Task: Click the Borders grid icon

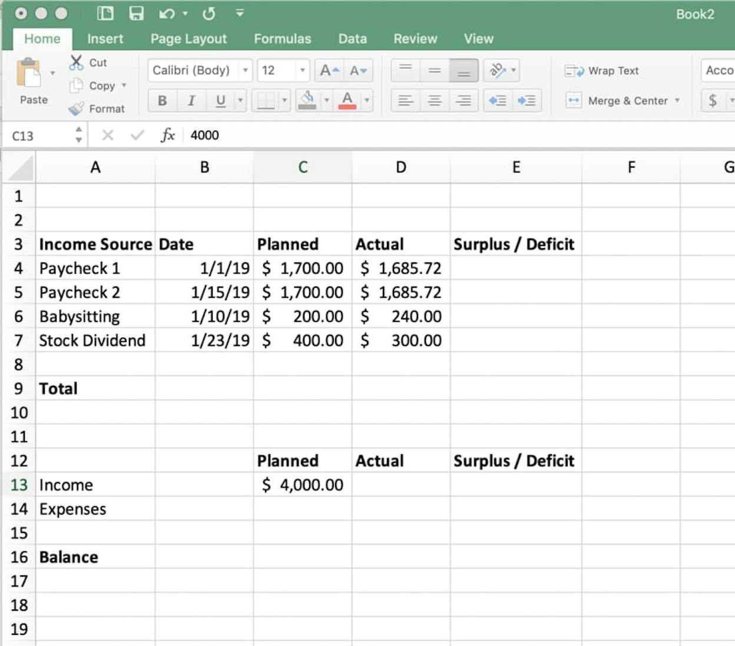Action: click(x=266, y=101)
